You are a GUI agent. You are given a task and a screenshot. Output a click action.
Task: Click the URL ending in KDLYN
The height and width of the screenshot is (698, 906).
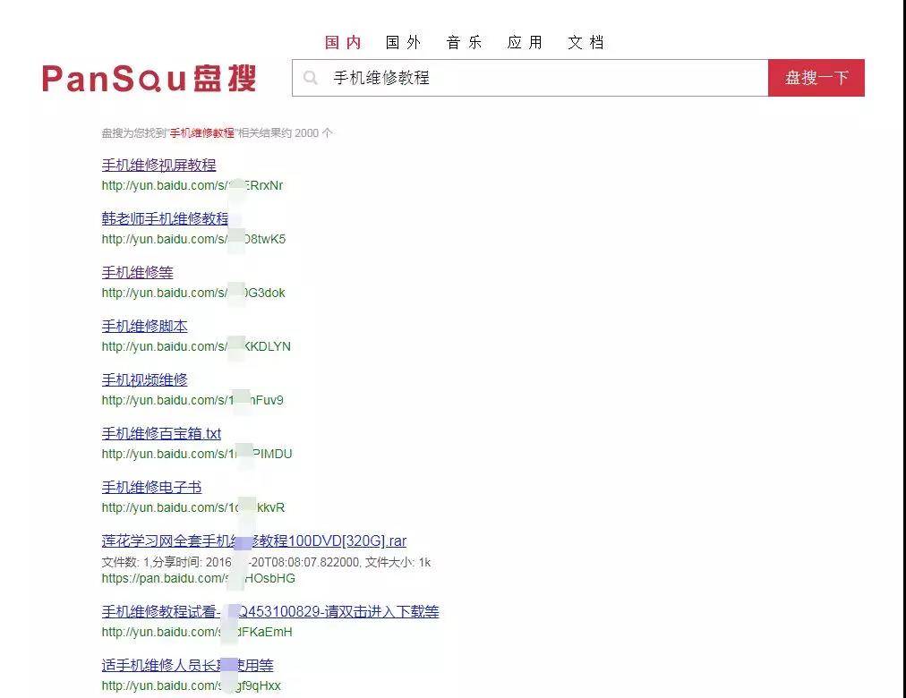click(x=196, y=346)
